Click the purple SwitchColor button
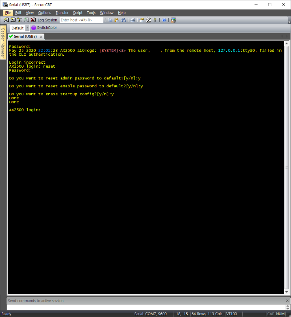The image size is (291, 317). [x=44, y=28]
